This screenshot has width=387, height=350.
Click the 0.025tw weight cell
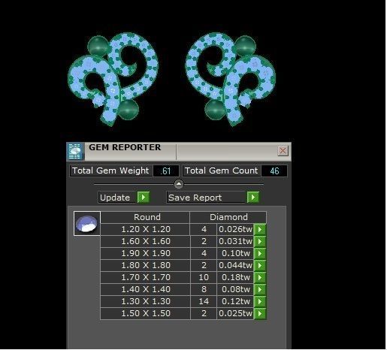point(235,313)
